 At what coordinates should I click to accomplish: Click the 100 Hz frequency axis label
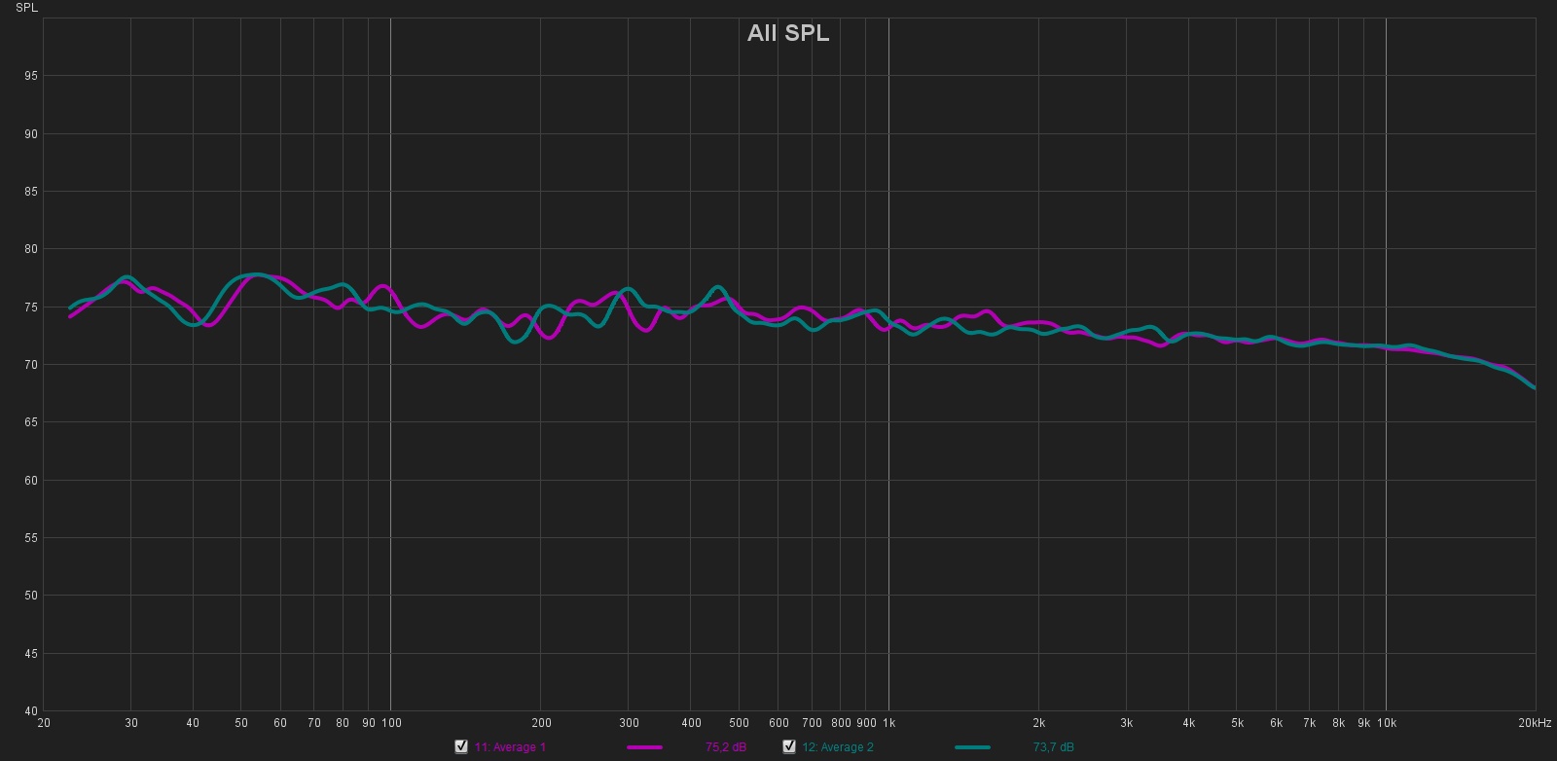pos(391,723)
